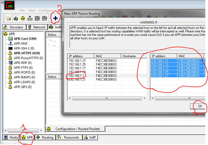Image resolution: width=208 pixels, height=145 pixels.
Task: Select the APR root tree node
Action: (12, 34)
